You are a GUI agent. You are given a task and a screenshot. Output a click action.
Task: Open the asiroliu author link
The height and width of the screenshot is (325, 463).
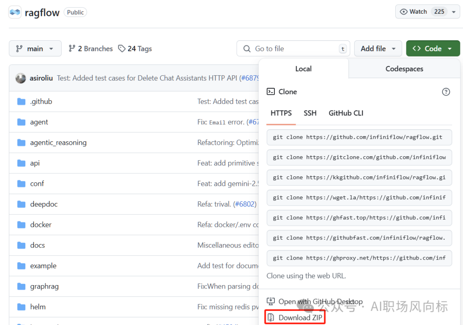click(x=41, y=78)
